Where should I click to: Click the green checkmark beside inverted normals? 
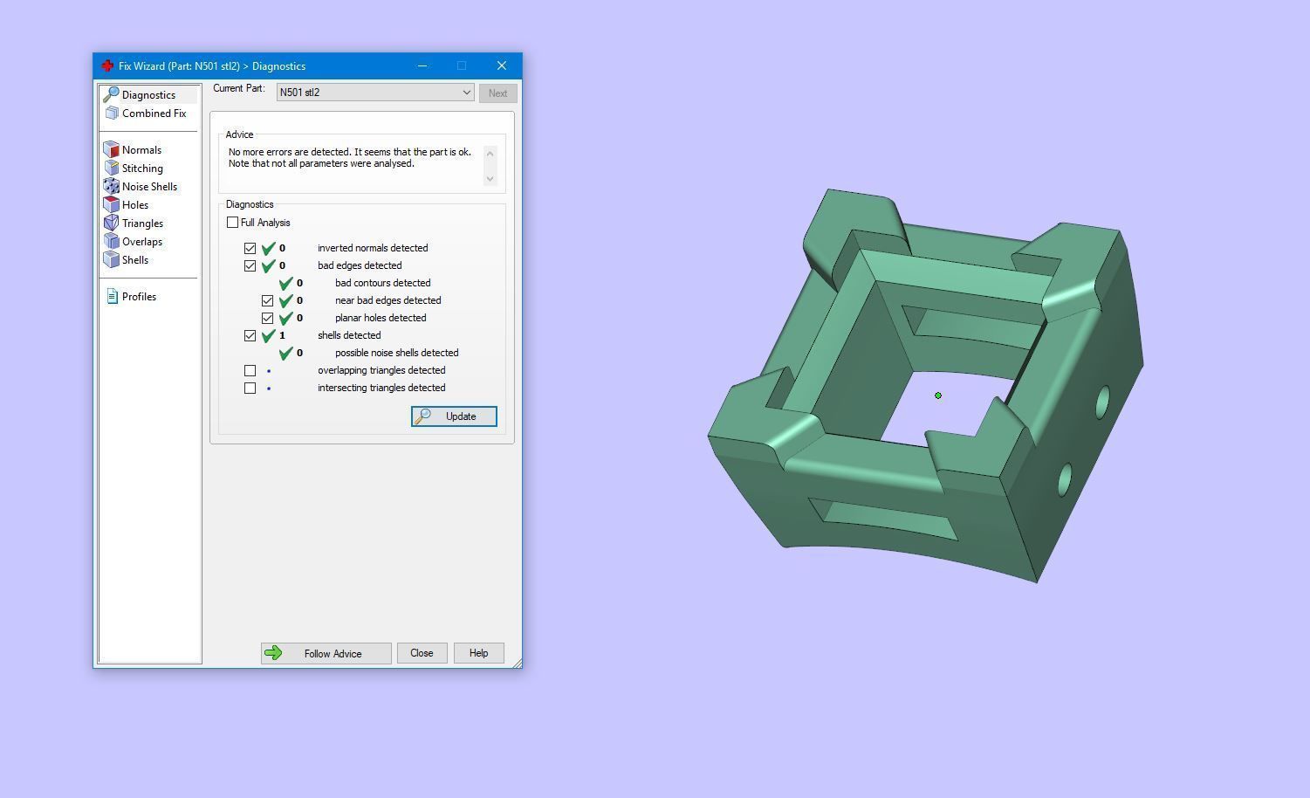click(269, 248)
